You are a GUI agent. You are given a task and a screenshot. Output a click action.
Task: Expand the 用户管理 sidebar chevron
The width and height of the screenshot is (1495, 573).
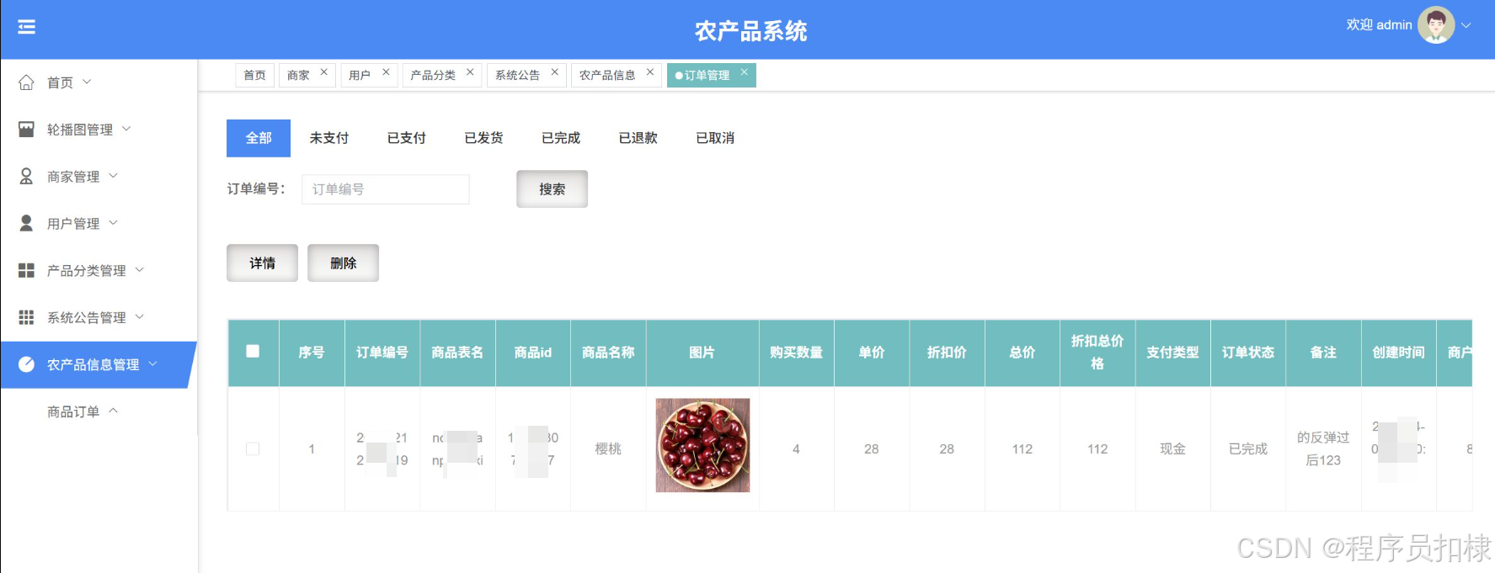click(x=113, y=223)
